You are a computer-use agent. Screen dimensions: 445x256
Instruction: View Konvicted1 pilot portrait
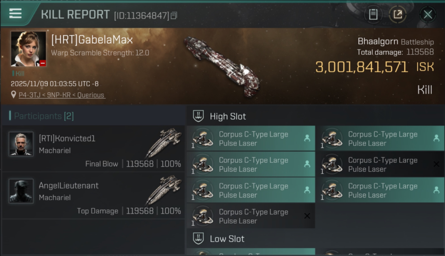(21, 144)
